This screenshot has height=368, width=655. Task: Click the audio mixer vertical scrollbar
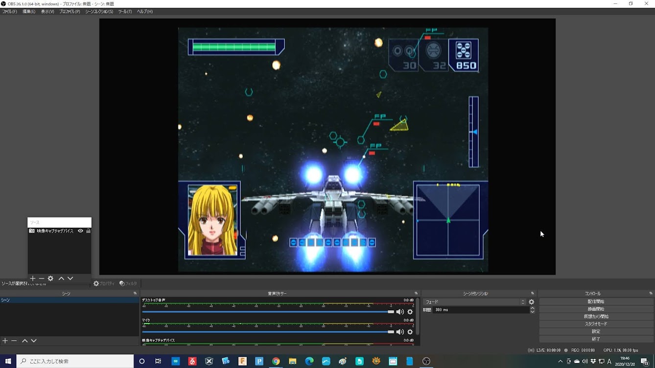tap(418, 316)
